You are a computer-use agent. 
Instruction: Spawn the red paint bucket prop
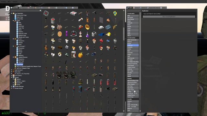coord(53,20)
